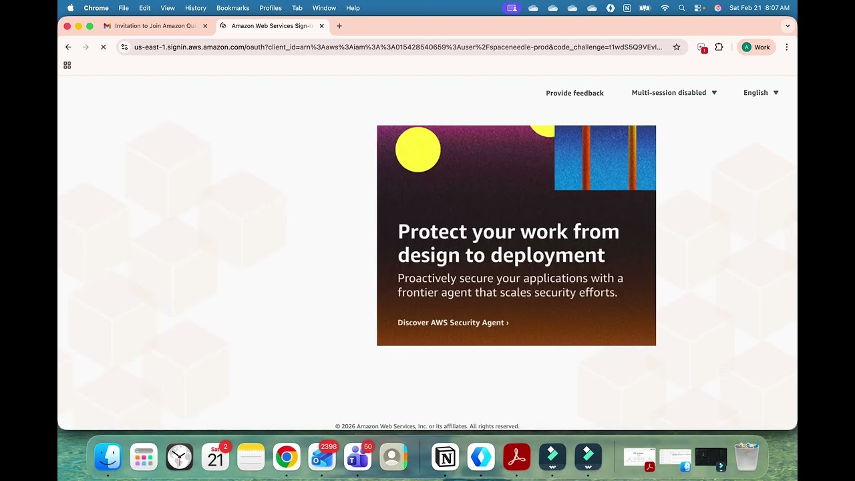Click the Siri icon in menu bar
The image size is (855, 481).
(718, 8)
